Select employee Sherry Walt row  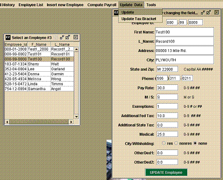[39, 64]
